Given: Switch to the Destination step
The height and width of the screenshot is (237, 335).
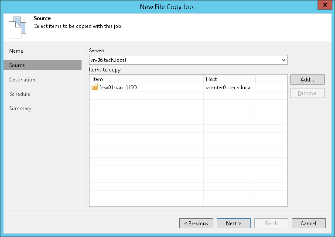Looking at the screenshot, I should pos(22,80).
